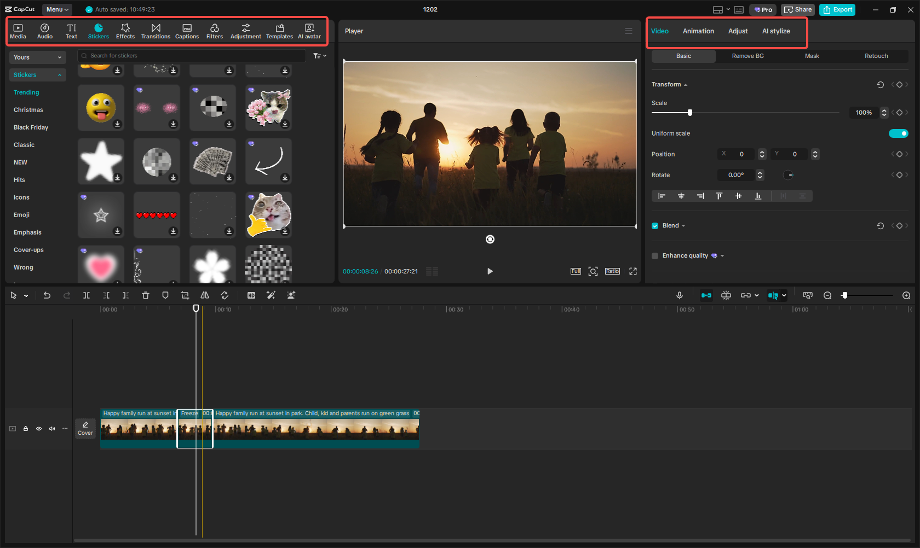The width and height of the screenshot is (920, 548).
Task: Apply a mask to the clip
Action: 812,56
